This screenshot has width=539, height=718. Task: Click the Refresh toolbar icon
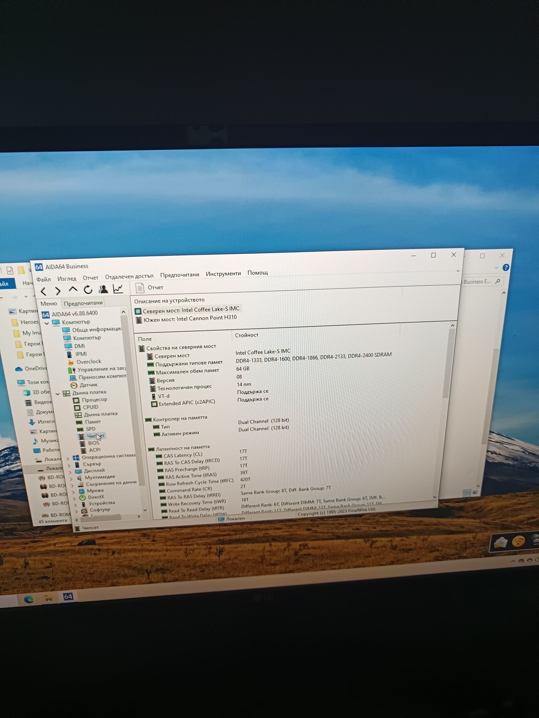[88, 289]
